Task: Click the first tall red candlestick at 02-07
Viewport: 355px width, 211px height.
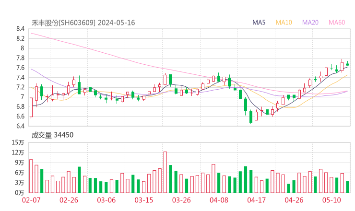Action: [x=31, y=107]
